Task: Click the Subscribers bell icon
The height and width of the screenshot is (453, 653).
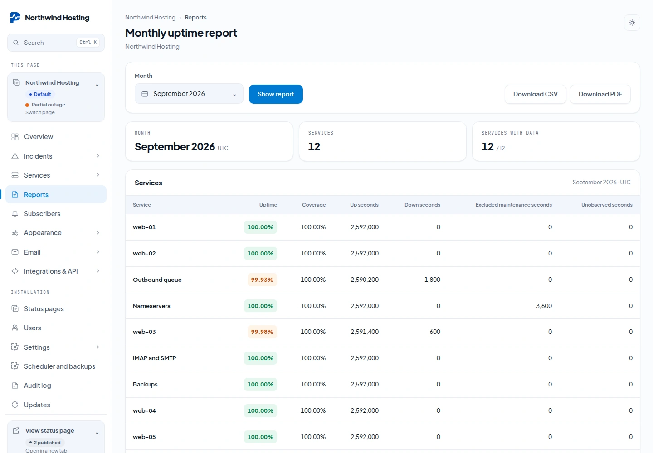Action: tap(15, 213)
